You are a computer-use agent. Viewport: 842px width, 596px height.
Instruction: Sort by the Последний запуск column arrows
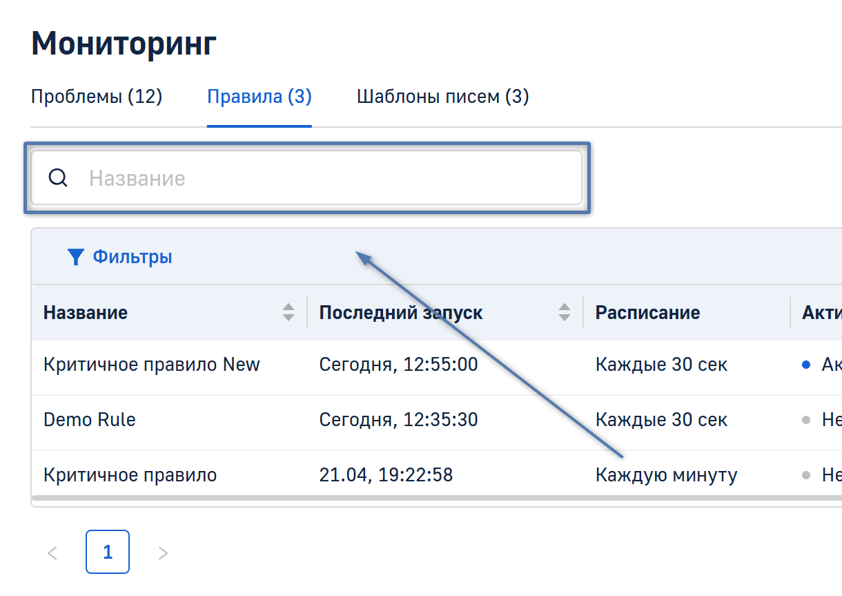(x=565, y=312)
